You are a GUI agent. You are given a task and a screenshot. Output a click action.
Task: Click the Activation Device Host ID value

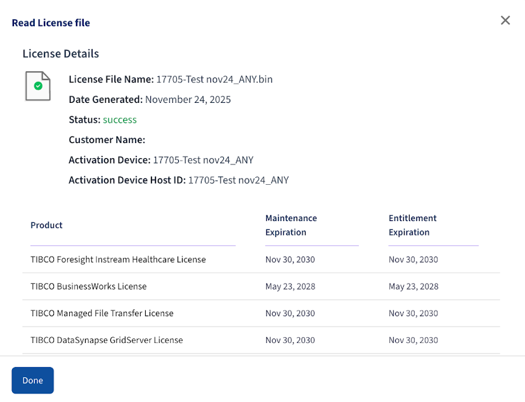(238, 180)
